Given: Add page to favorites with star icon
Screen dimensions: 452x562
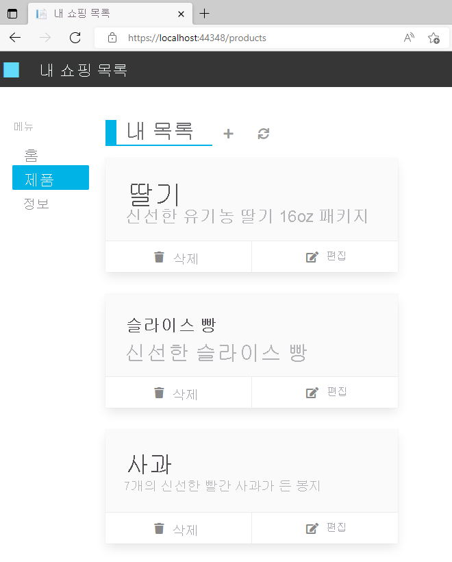Looking at the screenshot, I should [434, 38].
